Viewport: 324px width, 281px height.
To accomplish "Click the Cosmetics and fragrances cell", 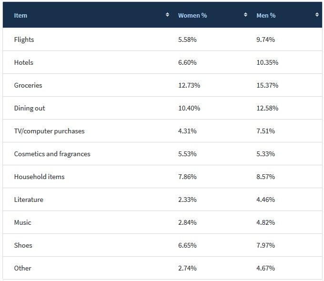I will pos(52,154).
